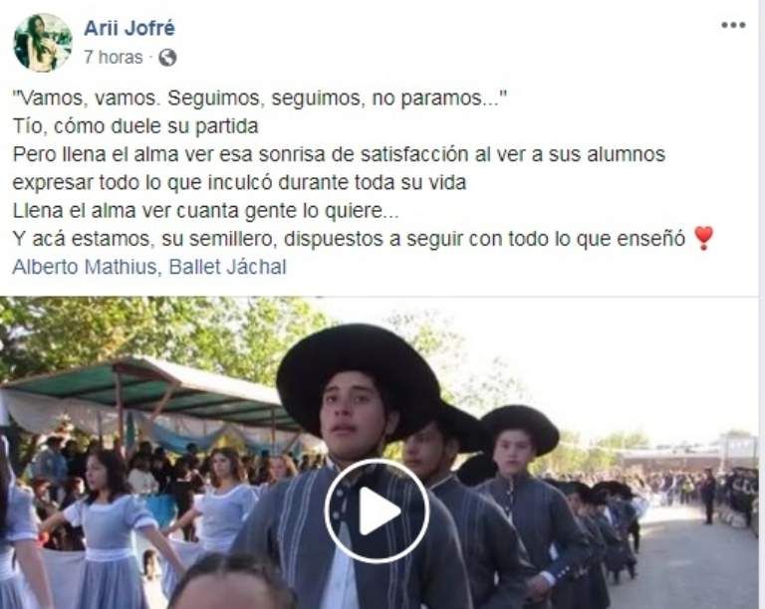This screenshot has height=609, width=765.
Task: Click the line starting Pero llena el alma
Action: click(x=339, y=154)
